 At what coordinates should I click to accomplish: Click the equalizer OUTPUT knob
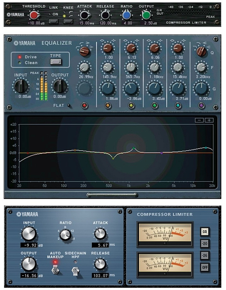pyautogui.click(x=60, y=86)
